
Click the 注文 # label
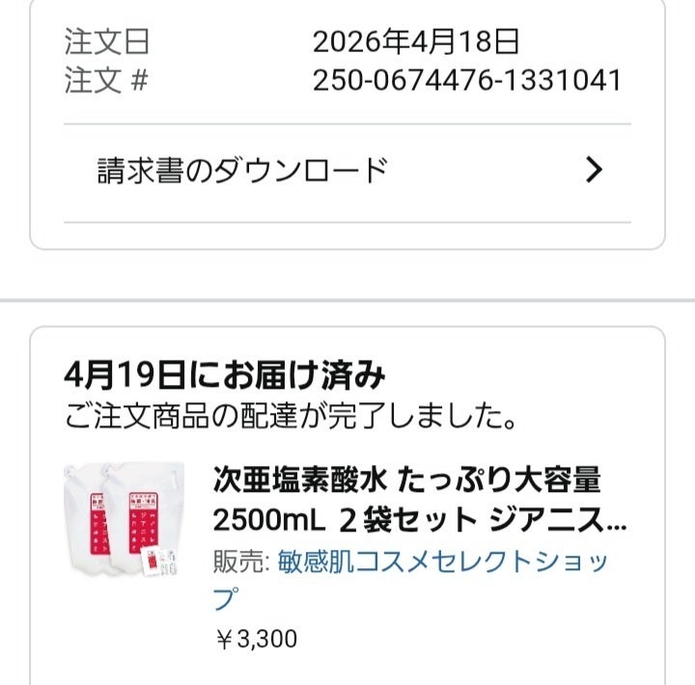point(107,80)
